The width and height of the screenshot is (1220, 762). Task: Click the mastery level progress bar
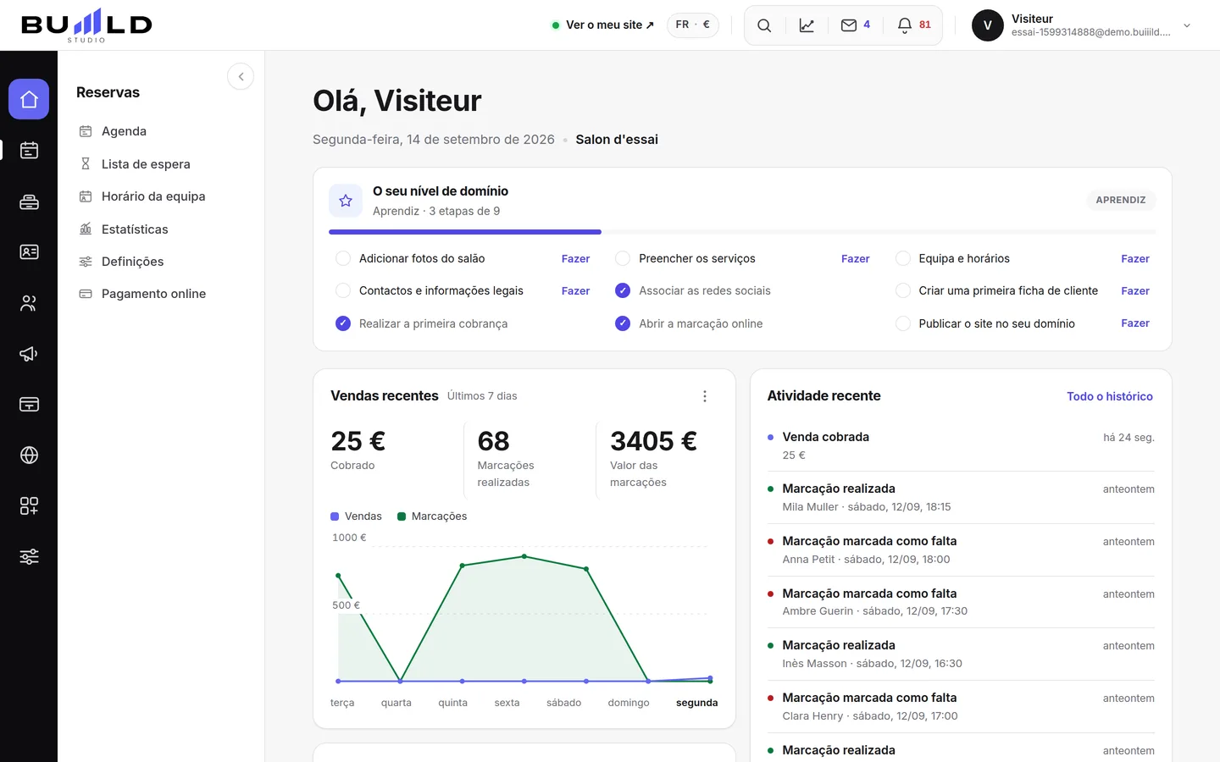tap(742, 232)
